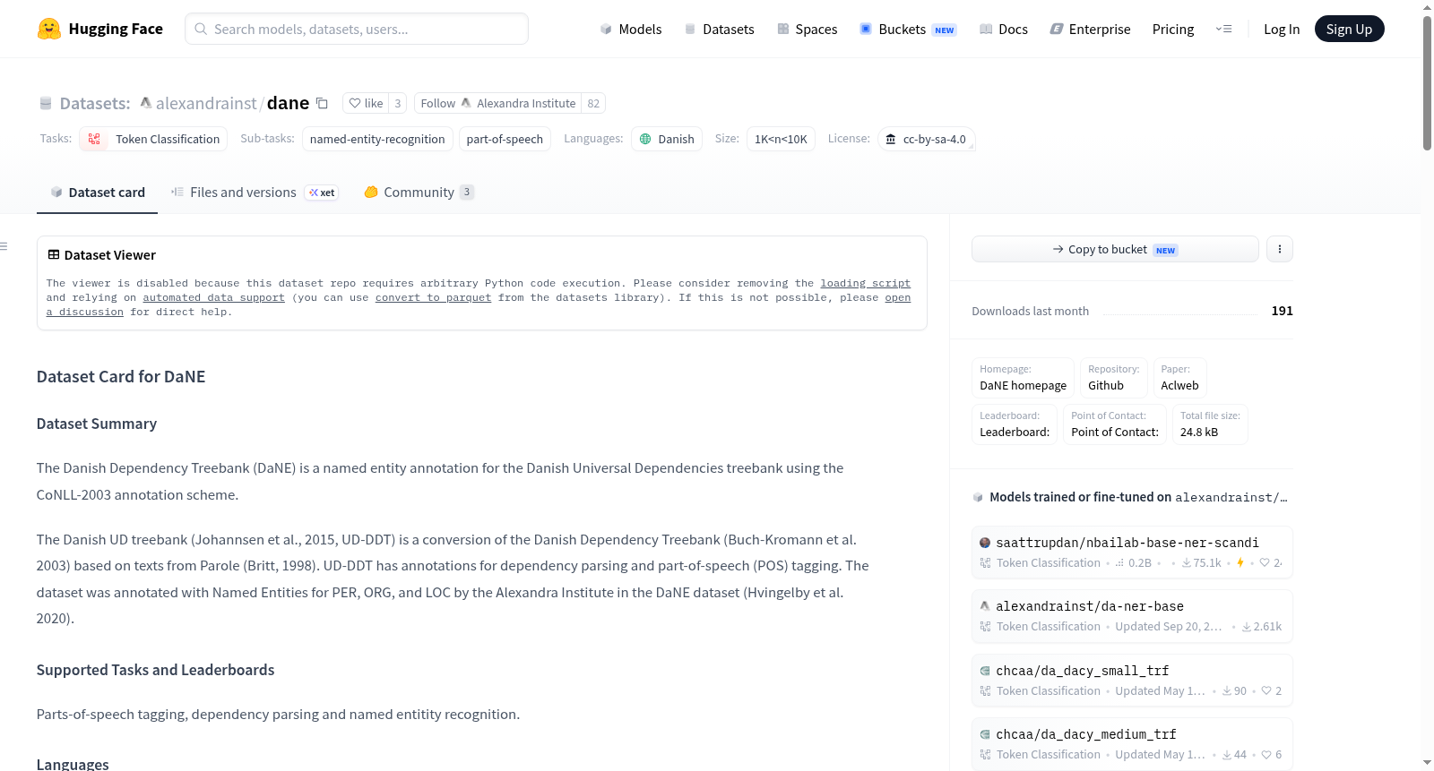Click the Danish language tag
1434x771 pixels.
667,139
